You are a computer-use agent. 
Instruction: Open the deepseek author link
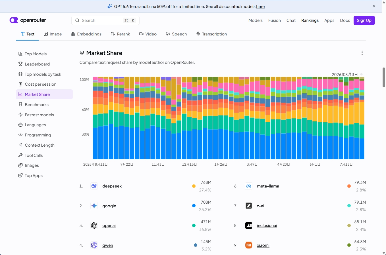point(112,186)
